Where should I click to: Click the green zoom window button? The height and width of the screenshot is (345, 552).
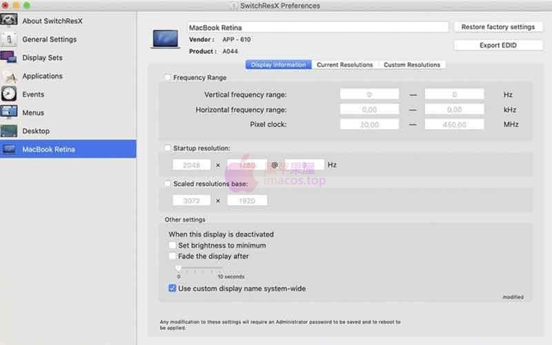click(27, 6)
